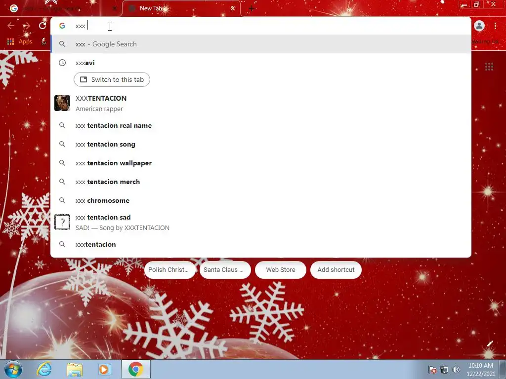Click the browser back arrow
Image resolution: width=506 pixels, height=379 pixels.
11,26
